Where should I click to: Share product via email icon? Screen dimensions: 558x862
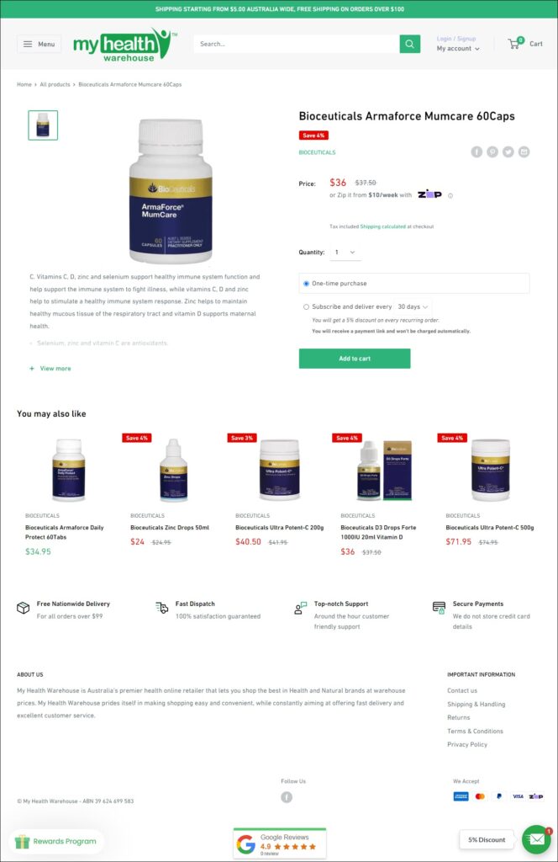(524, 152)
